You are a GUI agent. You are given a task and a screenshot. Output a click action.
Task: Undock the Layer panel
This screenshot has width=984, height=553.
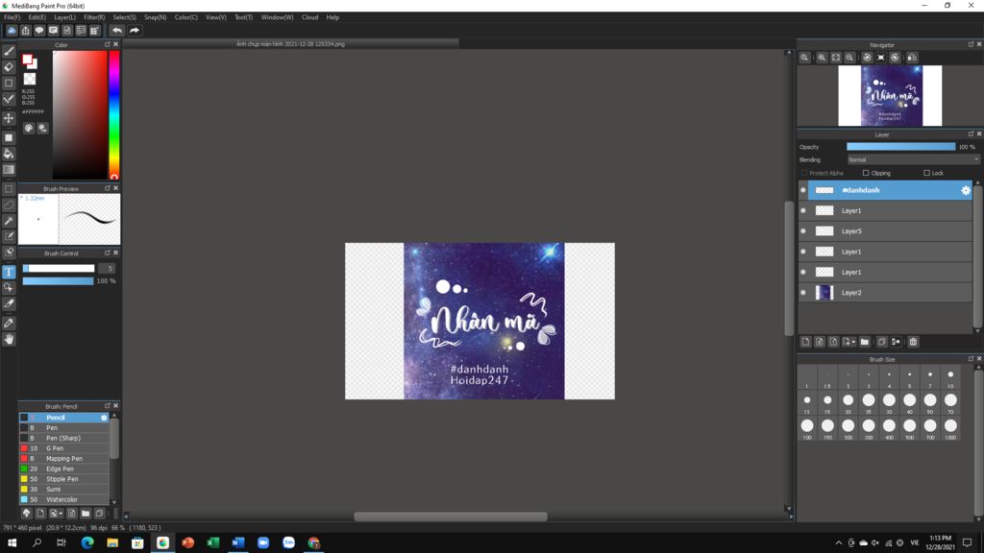click(x=971, y=134)
